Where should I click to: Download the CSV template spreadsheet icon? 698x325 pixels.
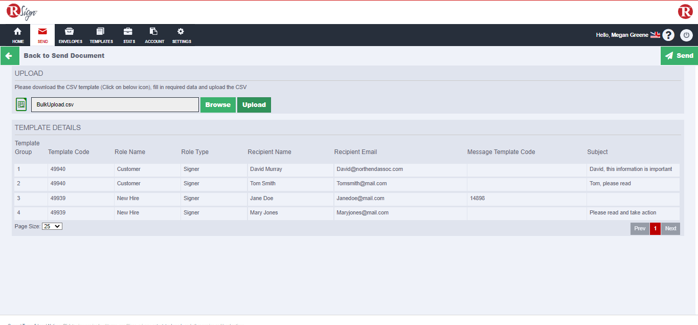tap(21, 104)
